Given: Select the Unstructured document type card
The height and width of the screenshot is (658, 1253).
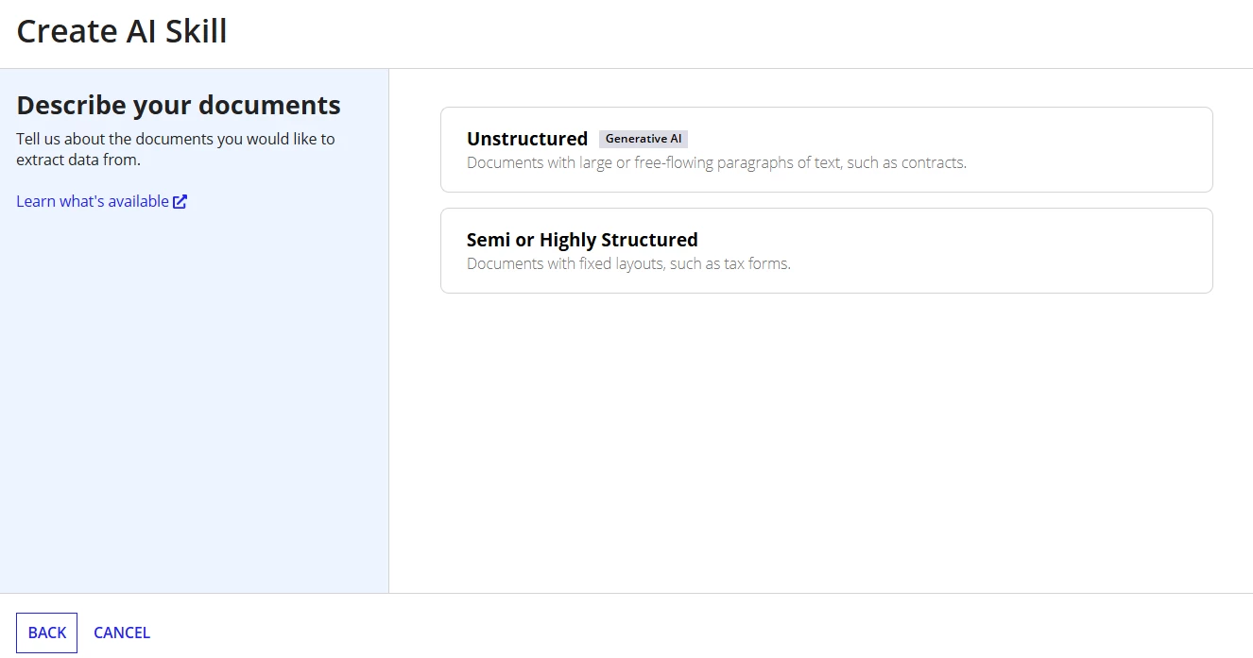Looking at the screenshot, I should click(826, 149).
